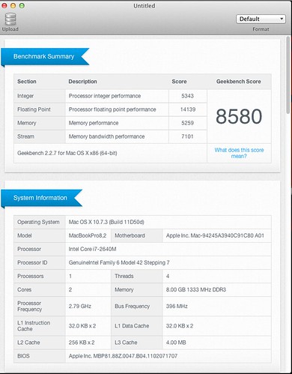Click the Score column header
The width and height of the screenshot is (292, 374).
[179, 82]
